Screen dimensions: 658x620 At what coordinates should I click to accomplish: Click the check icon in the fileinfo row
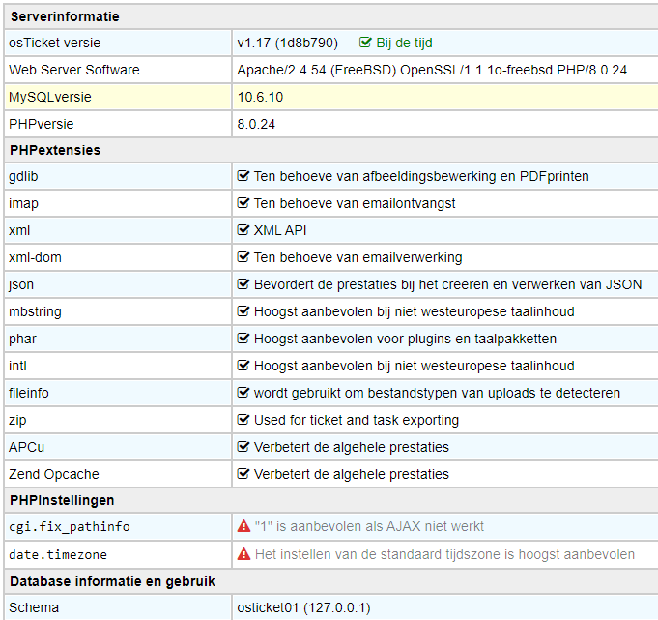pyautogui.click(x=243, y=393)
